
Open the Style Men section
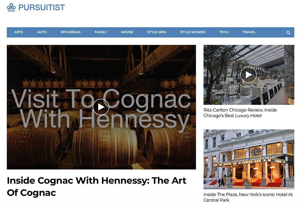click(x=156, y=32)
